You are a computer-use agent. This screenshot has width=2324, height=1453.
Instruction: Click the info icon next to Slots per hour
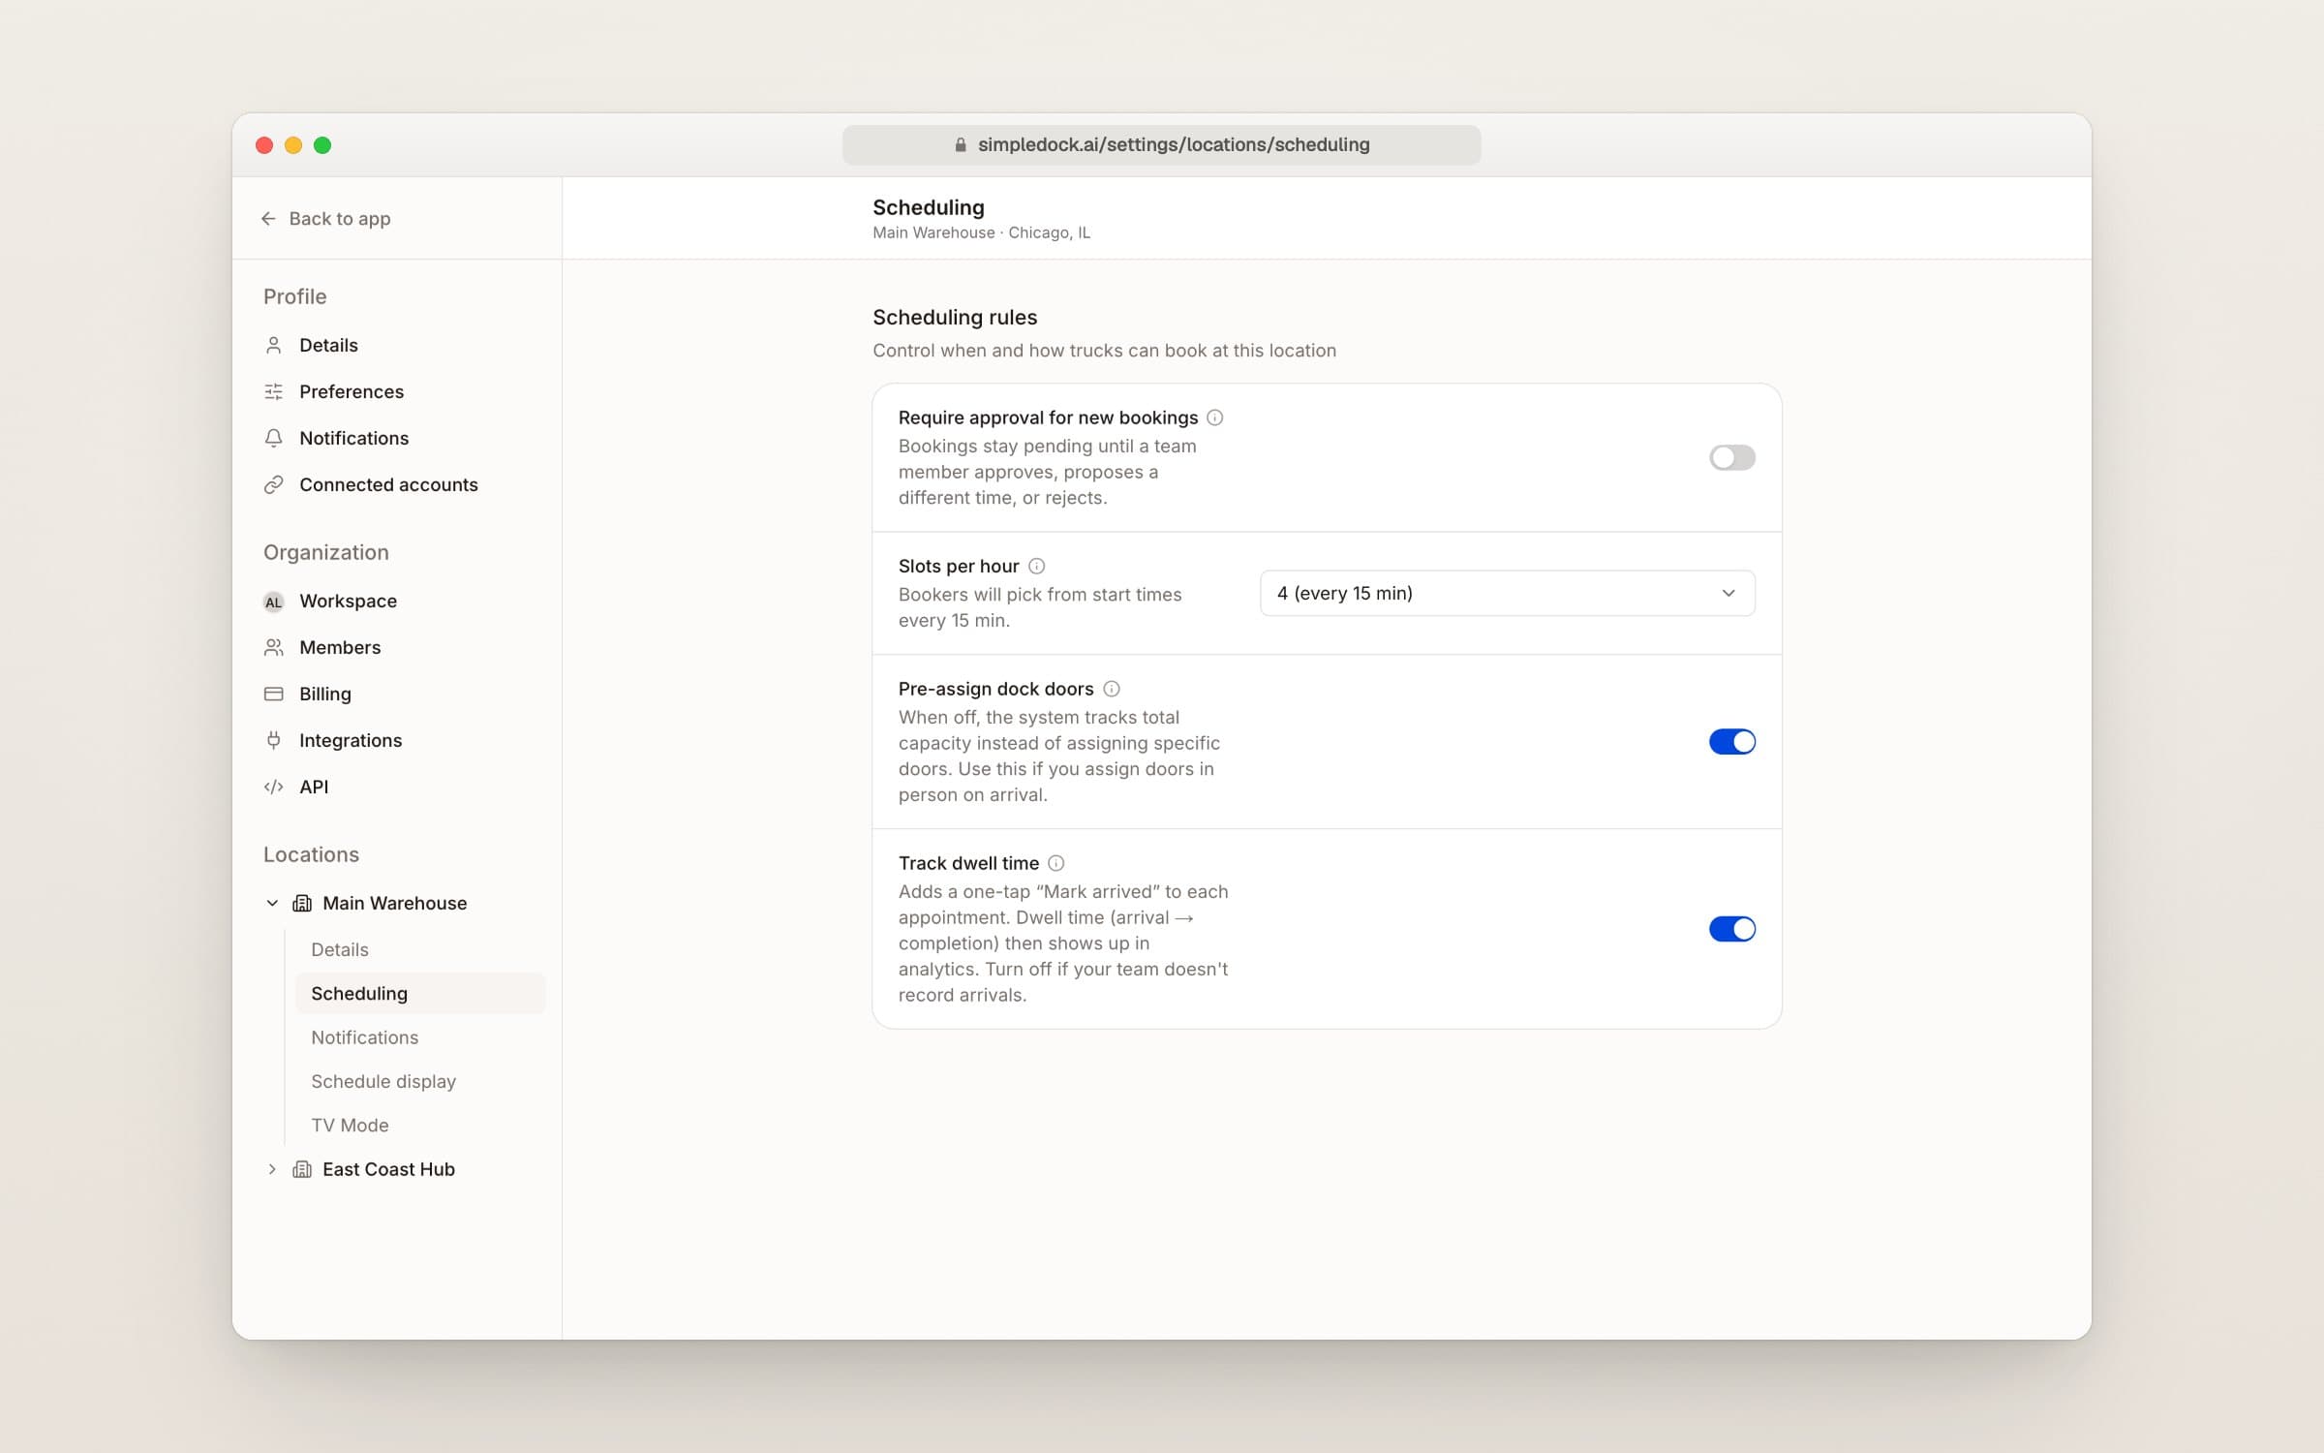point(1036,566)
